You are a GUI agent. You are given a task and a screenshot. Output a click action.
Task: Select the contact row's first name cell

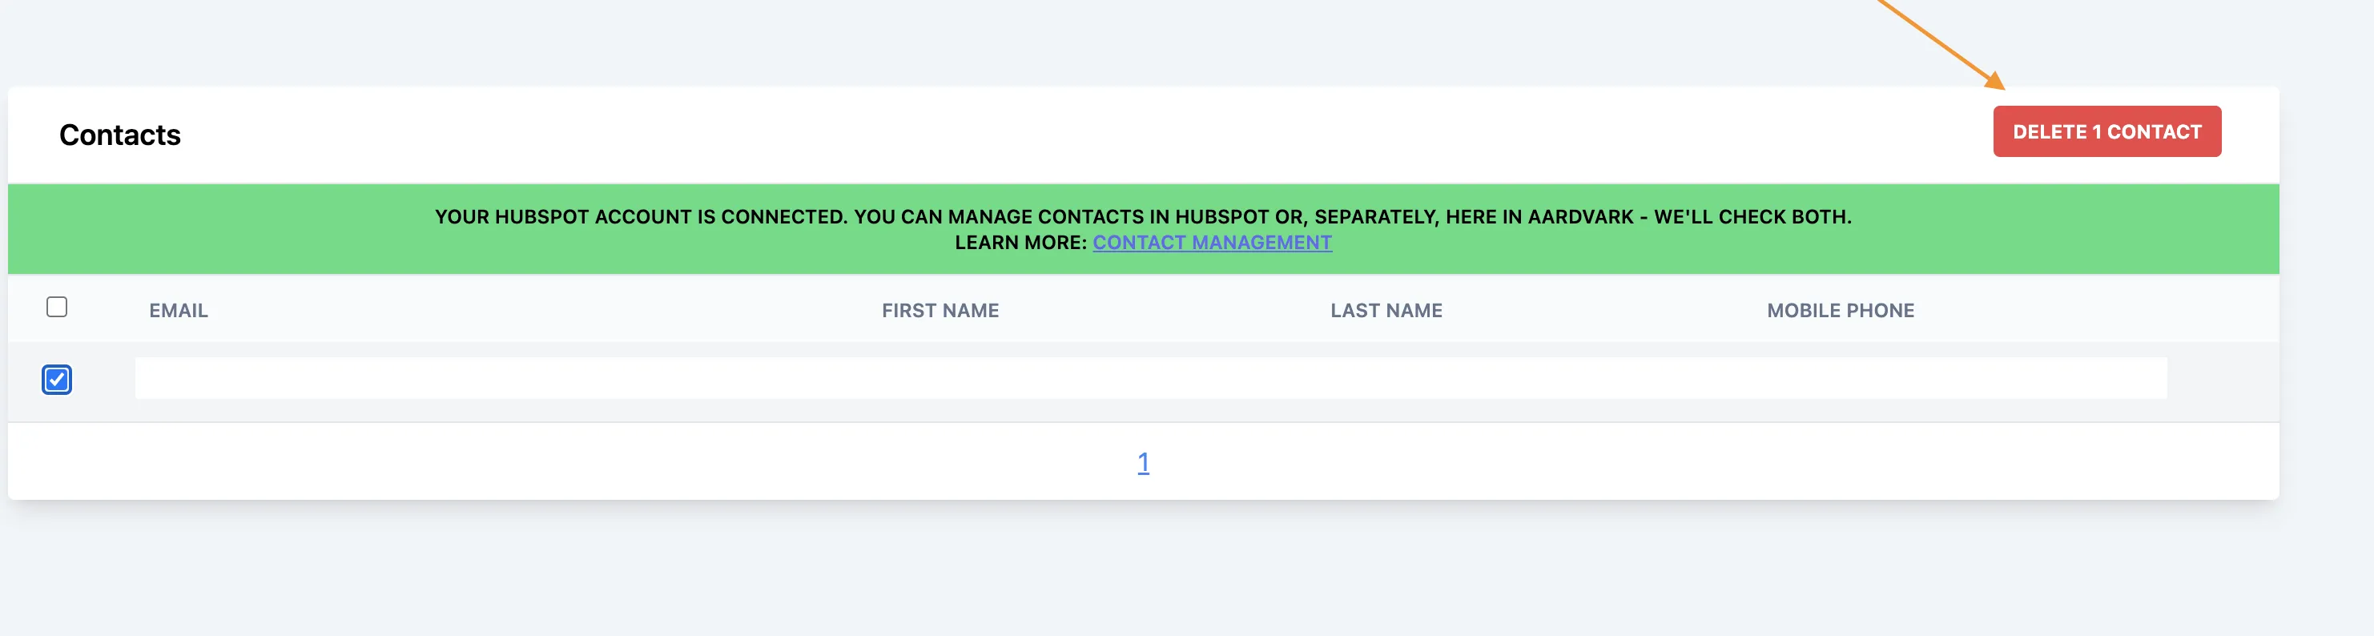pyautogui.click(x=939, y=379)
